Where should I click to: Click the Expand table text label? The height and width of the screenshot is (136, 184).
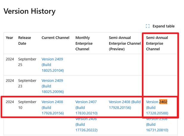coord(163,26)
